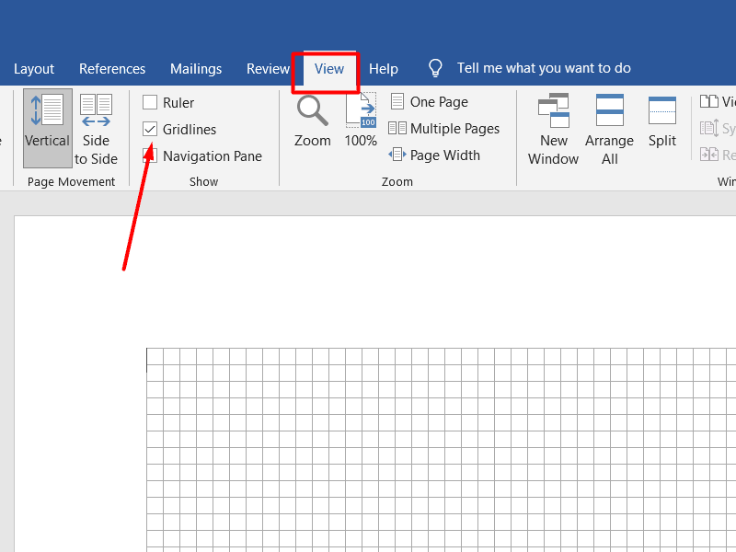Viewport: 736px width, 552px height.
Task: Open the Help tab
Action: (x=384, y=69)
